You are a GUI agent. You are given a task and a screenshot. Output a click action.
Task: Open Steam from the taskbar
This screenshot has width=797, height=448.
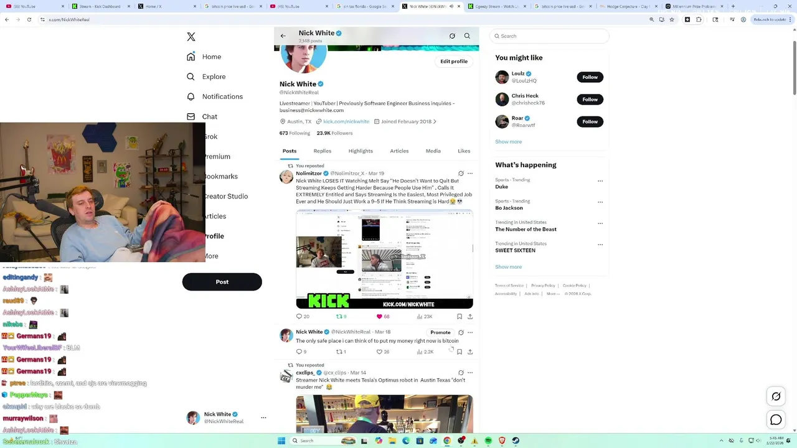pyautogui.click(x=516, y=441)
